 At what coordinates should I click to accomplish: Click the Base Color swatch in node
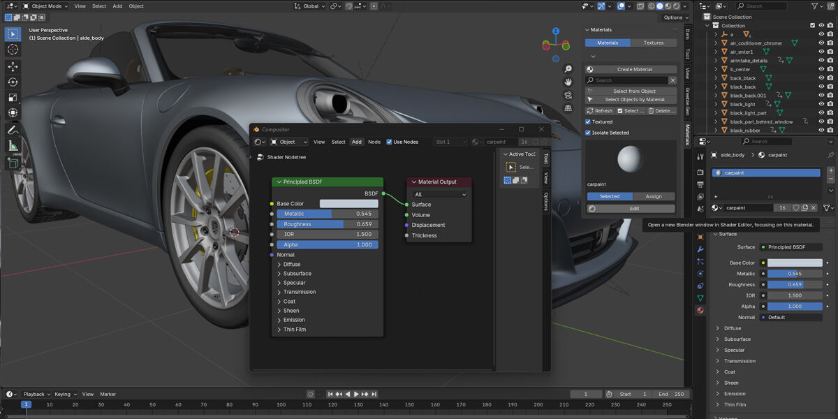click(x=348, y=204)
